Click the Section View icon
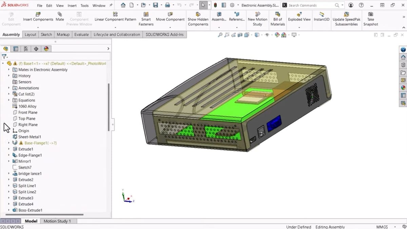Viewport: 407px width, 229px height. (240, 35)
